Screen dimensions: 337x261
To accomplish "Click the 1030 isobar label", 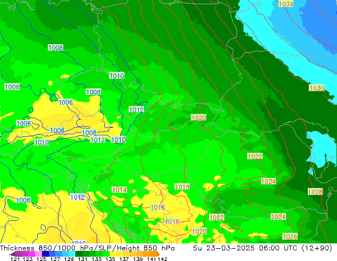I will click(316, 88).
